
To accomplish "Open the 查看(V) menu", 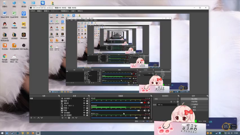I will point(46,11).
